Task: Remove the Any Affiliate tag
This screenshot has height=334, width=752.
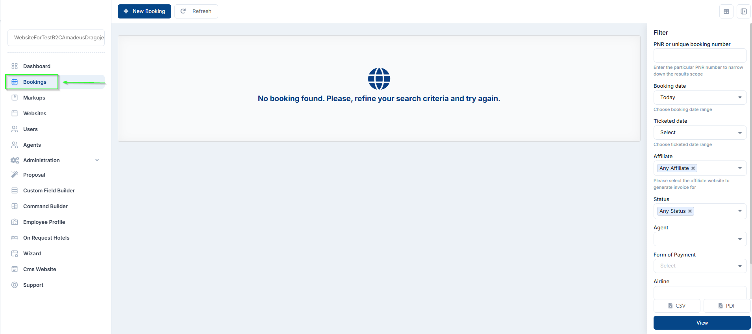Action: pos(693,168)
